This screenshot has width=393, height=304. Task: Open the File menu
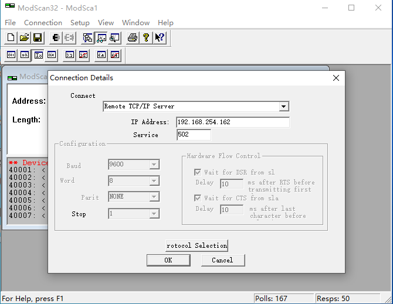[x=11, y=23]
